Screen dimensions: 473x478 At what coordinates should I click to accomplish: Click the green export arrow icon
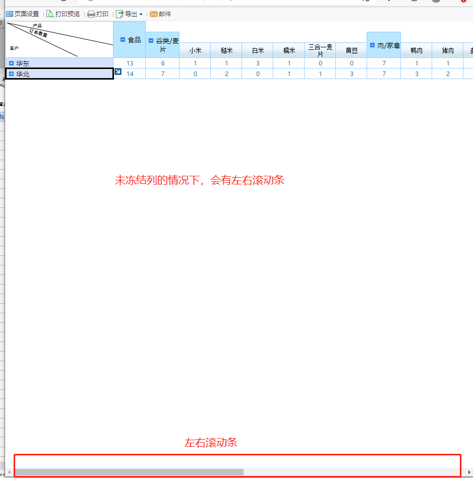120,14
